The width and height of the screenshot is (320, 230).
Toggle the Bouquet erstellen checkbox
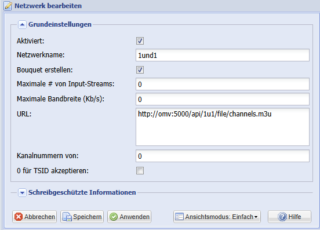coord(140,70)
